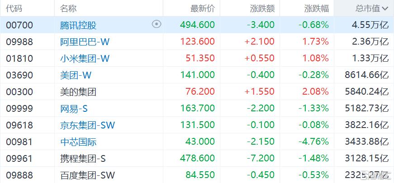This screenshot has width=394, height=183.
Task: Click stock code 09988
Action: click(x=19, y=41)
